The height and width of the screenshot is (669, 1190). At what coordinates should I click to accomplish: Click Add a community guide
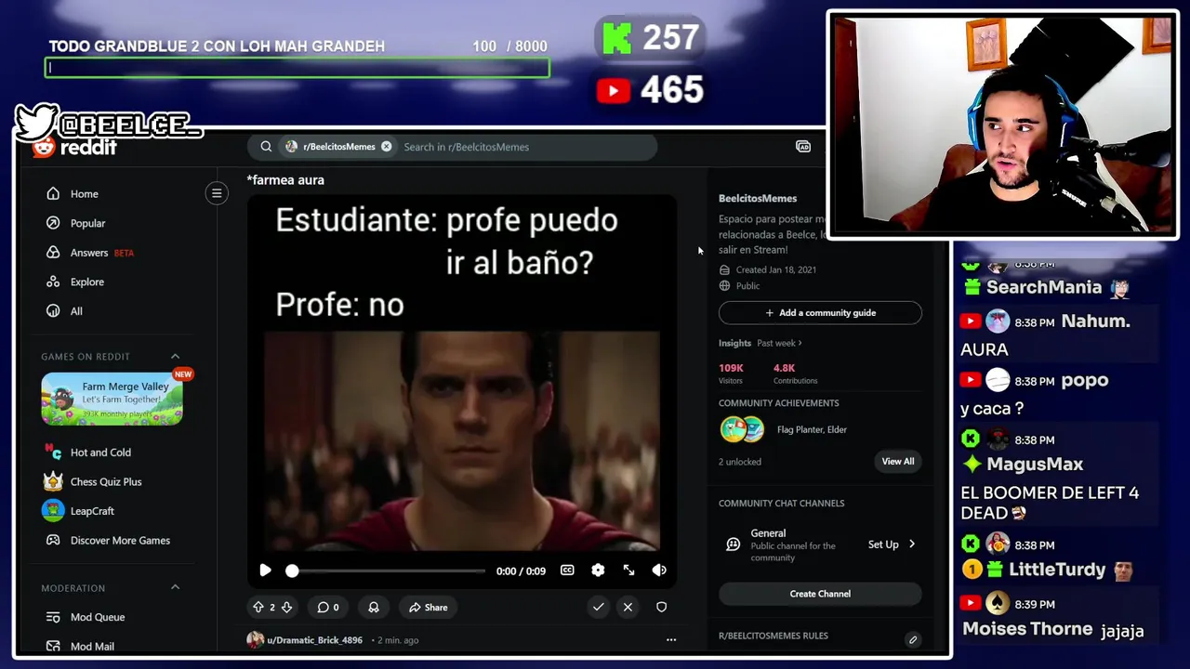820,313
